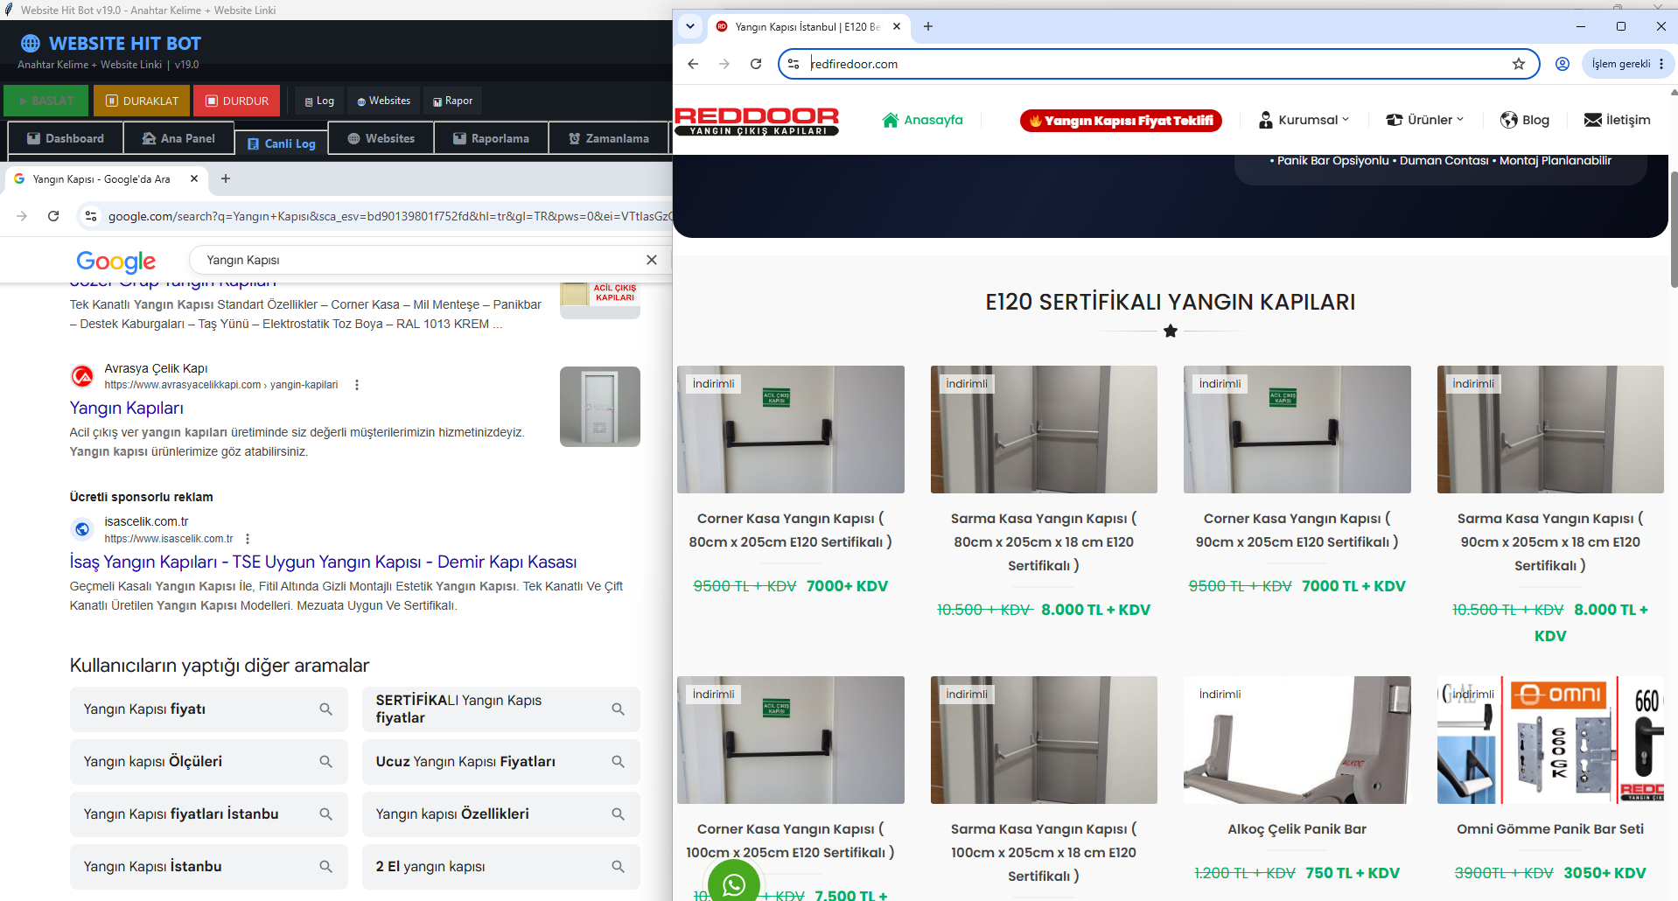Open the İsaş Yangın Kapıları sponsored link
Screen dimensions: 1678x901
tap(323, 562)
